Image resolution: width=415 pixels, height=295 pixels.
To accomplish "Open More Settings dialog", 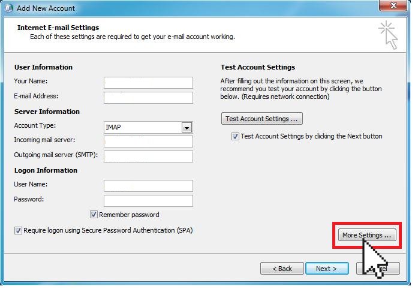I will click(x=367, y=235).
